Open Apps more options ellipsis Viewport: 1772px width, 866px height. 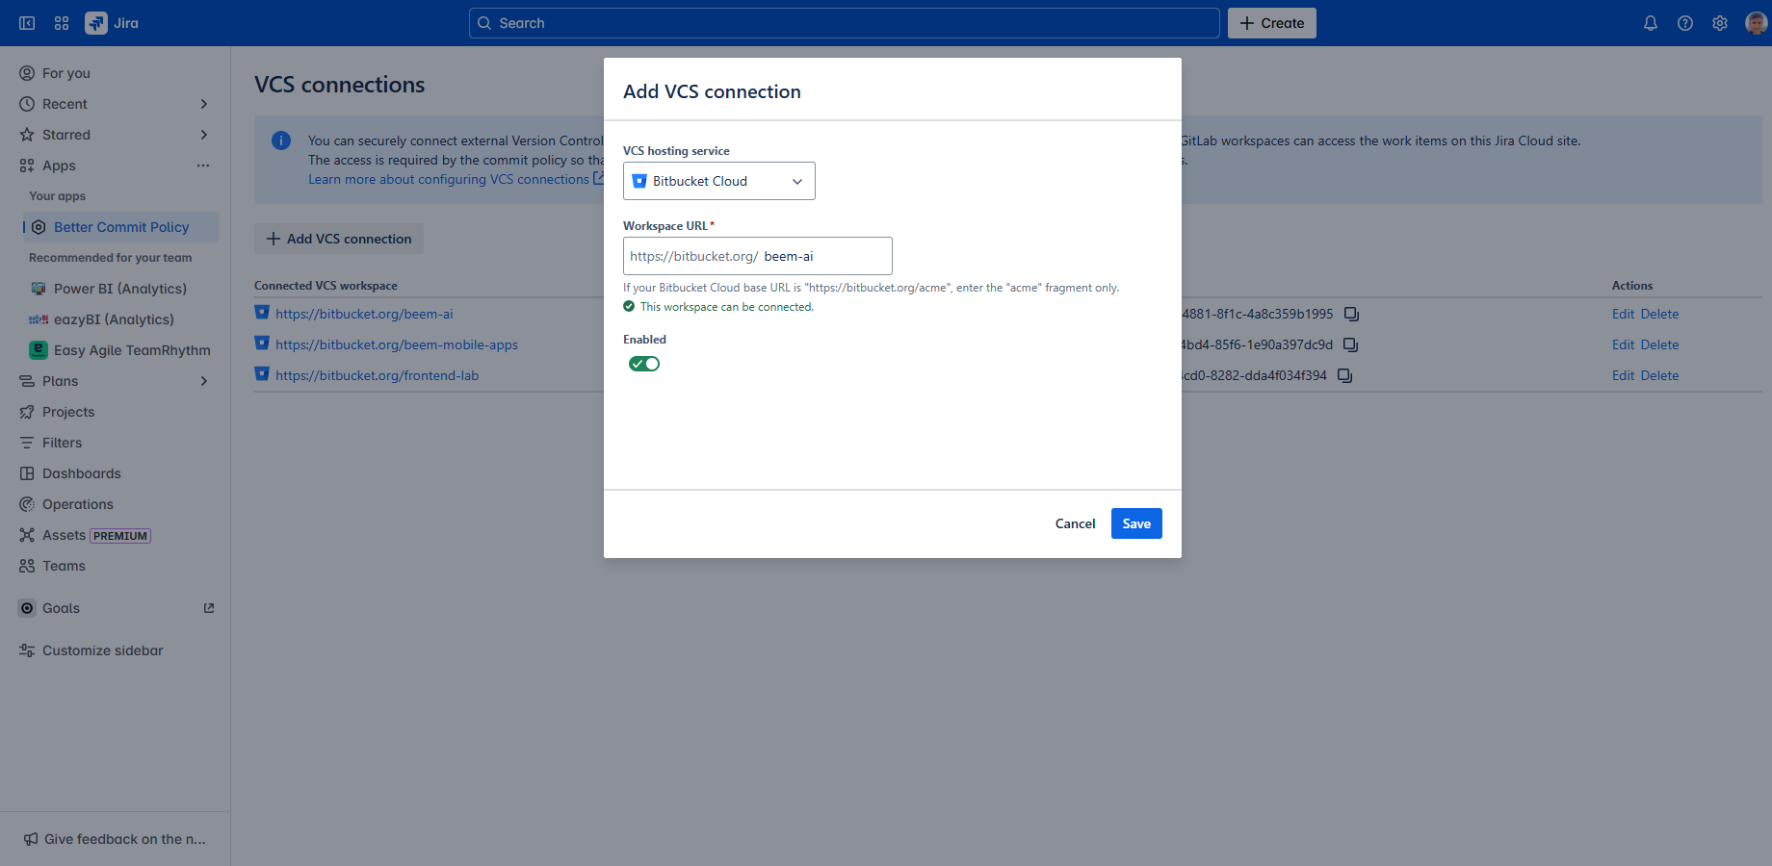(203, 166)
